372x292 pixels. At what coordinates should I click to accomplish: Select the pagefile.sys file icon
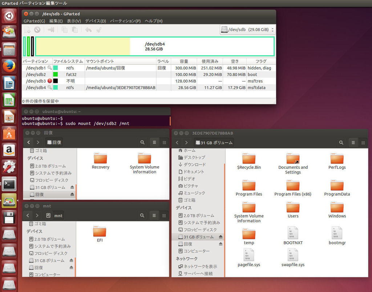[x=249, y=255]
